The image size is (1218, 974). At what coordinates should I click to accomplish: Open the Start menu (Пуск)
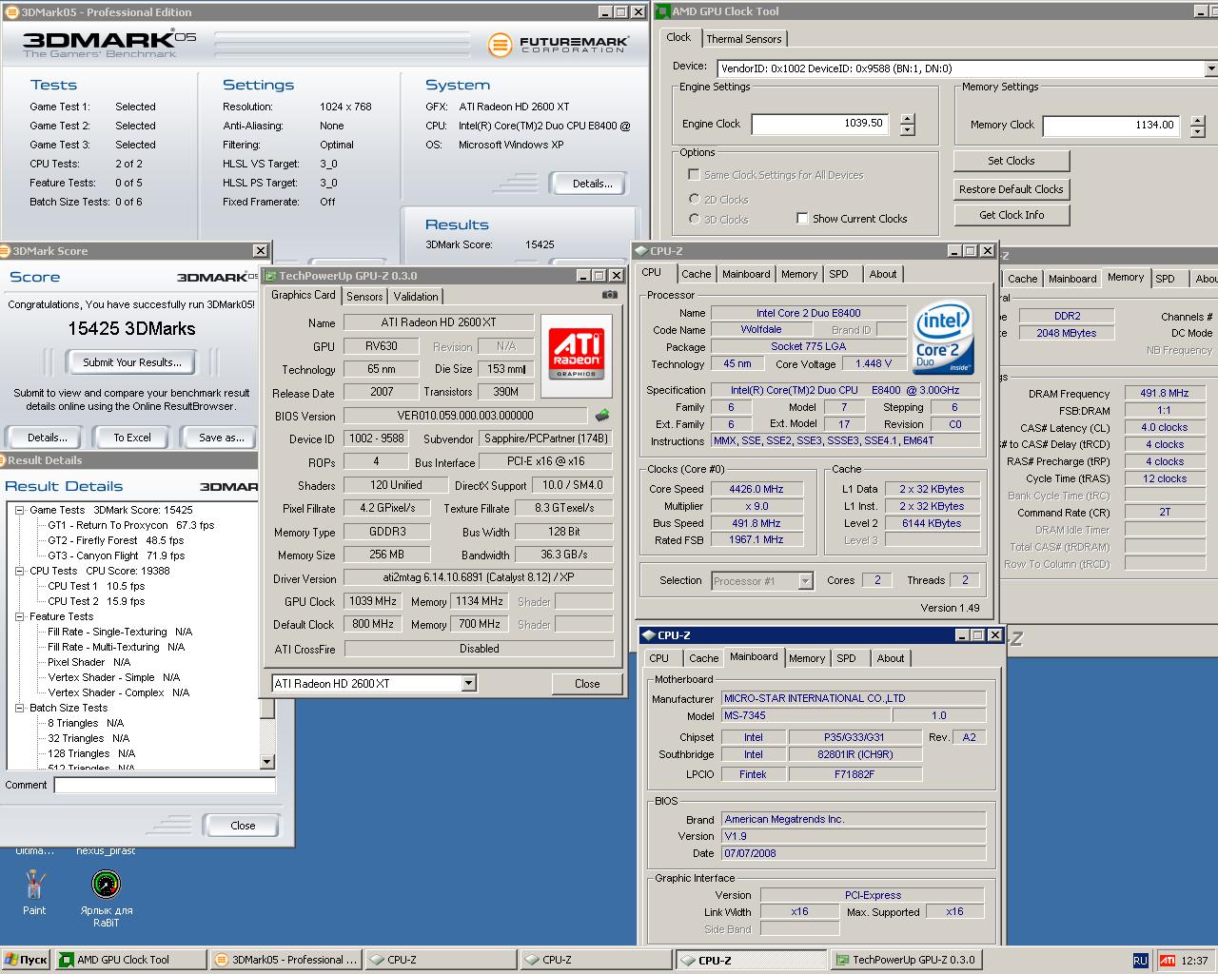pos(25,960)
